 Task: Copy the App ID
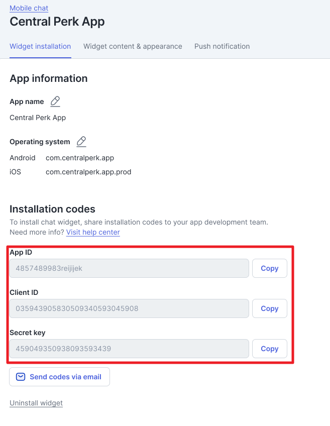269,268
